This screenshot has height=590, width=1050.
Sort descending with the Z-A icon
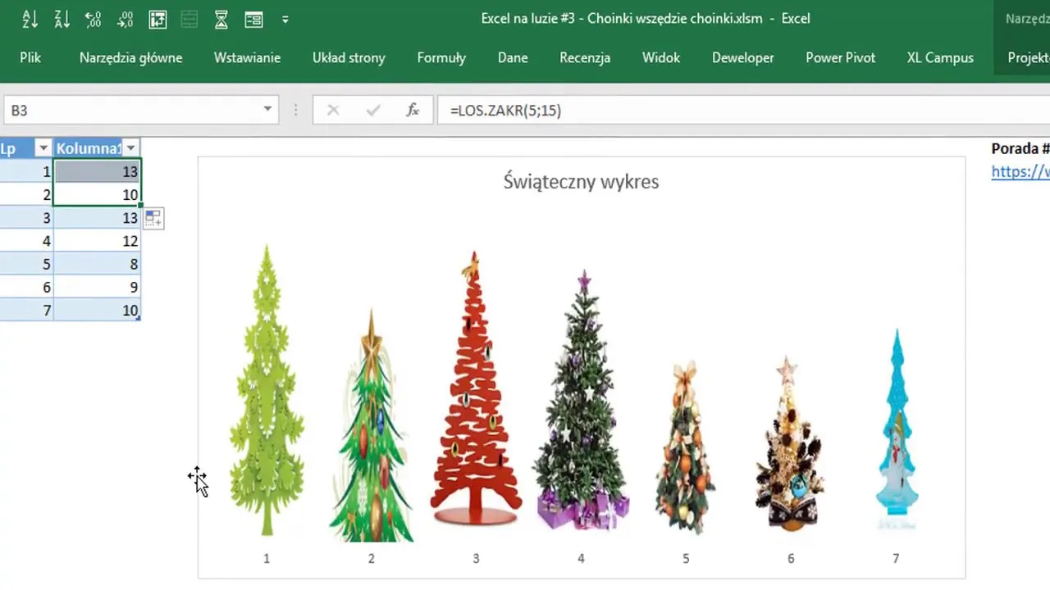click(x=62, y=19)
